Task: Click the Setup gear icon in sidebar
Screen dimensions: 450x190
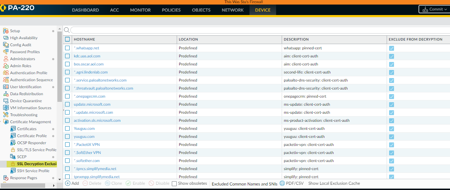Action: click(x=6, y=31)
